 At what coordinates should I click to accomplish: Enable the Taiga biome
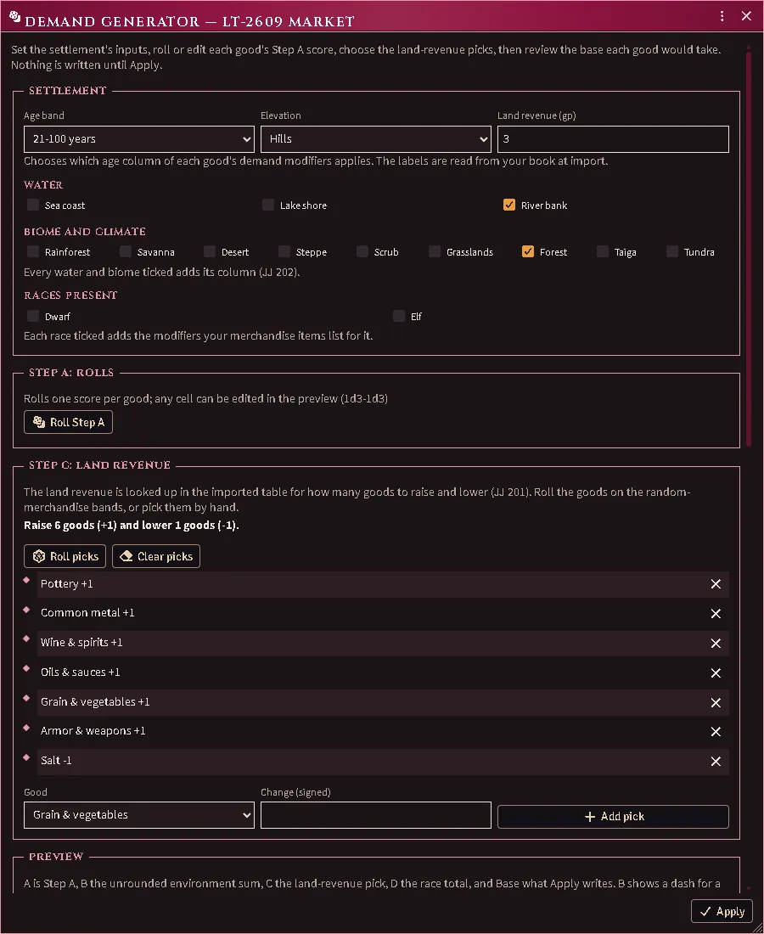pos(603,251)
